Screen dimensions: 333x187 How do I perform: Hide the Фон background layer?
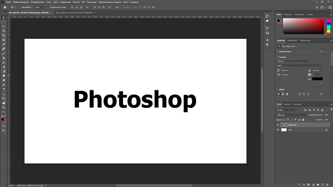click(x=278, y=130)
